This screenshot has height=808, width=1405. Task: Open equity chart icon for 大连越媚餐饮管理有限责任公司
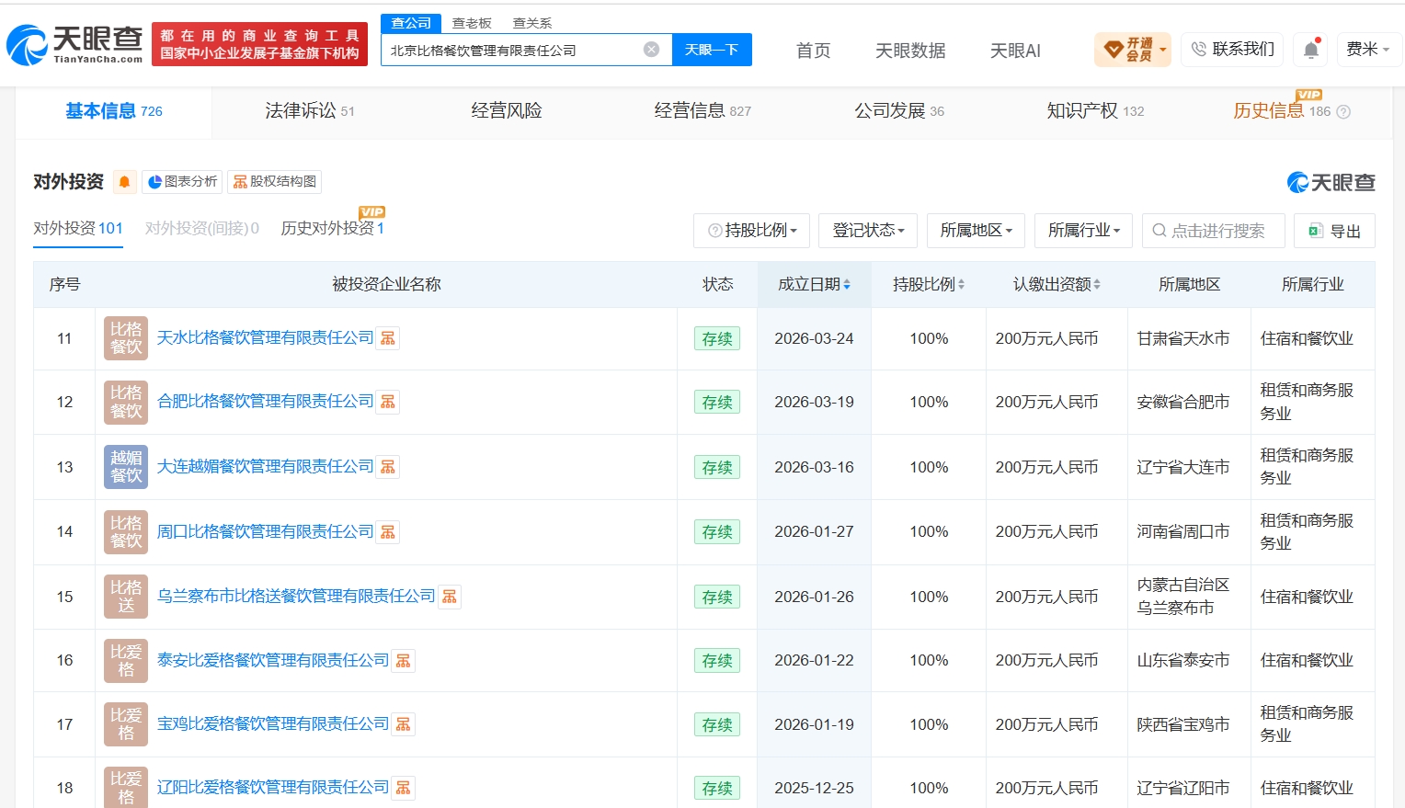click(388, 467)
